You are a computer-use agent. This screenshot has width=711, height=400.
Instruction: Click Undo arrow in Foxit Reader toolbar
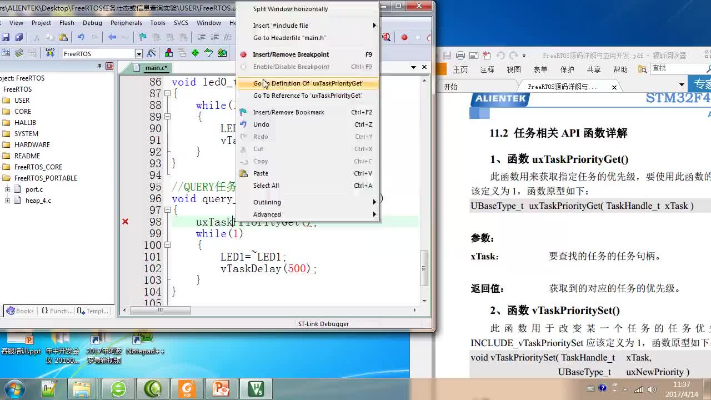point(500,56)
